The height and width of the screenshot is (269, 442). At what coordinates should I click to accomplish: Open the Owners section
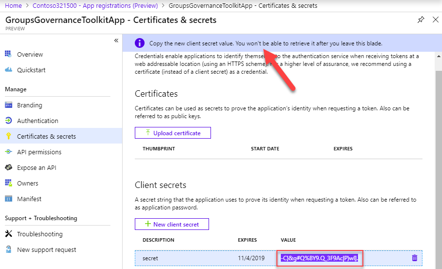pyautogui.click(x=27, y=183)
